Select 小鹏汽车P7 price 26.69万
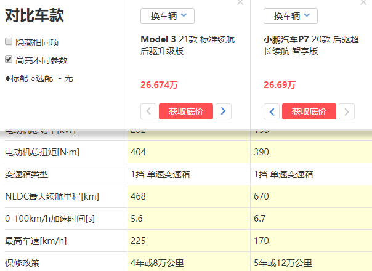Viewport: 372px width, 271px height. pyautogui.click(x=280, y=85)
